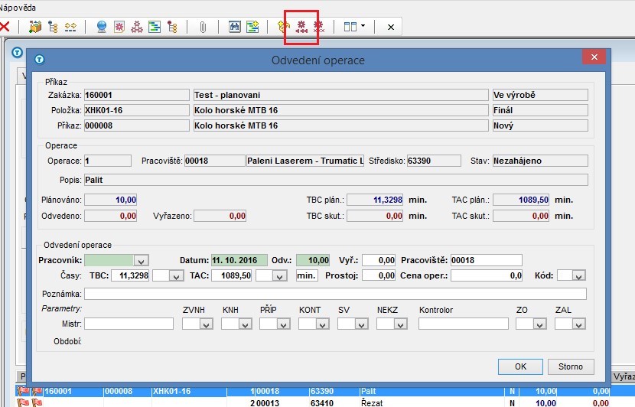
Task: Click the Mistr input field
Action: click(129, 324)
